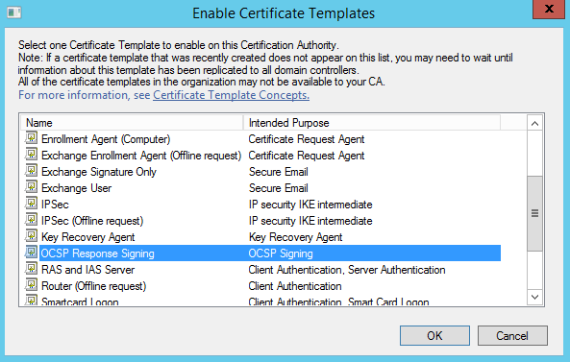Click Secure Email purpose for Exchange User

pos(279,188)
